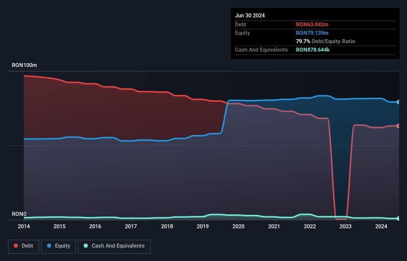Click the 2019 x-axis label

coord(203,226)
